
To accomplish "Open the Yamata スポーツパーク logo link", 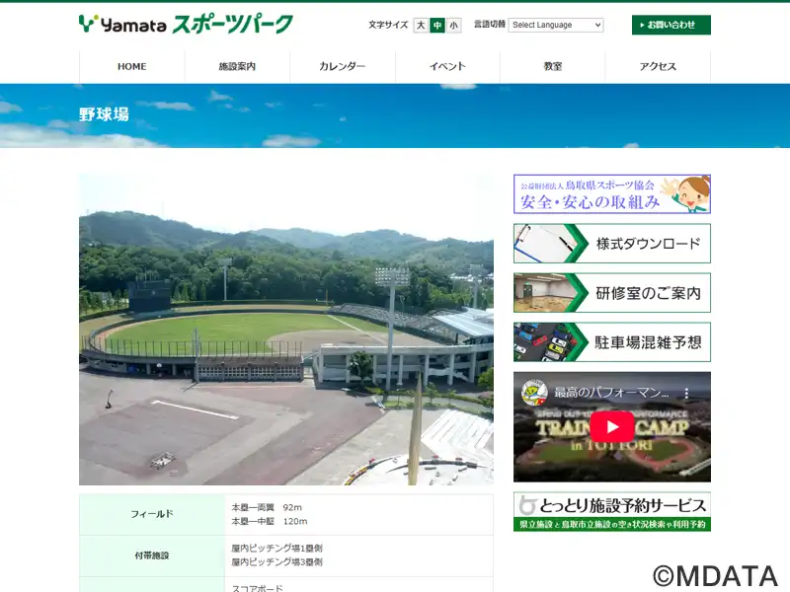I will (186, 24).
